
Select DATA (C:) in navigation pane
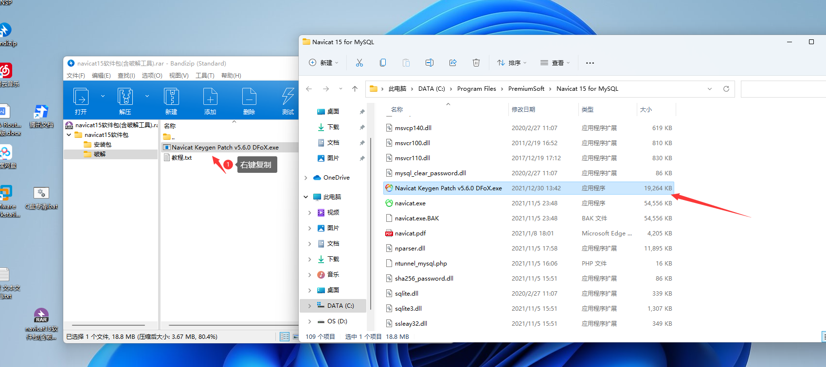pos(333,306)
